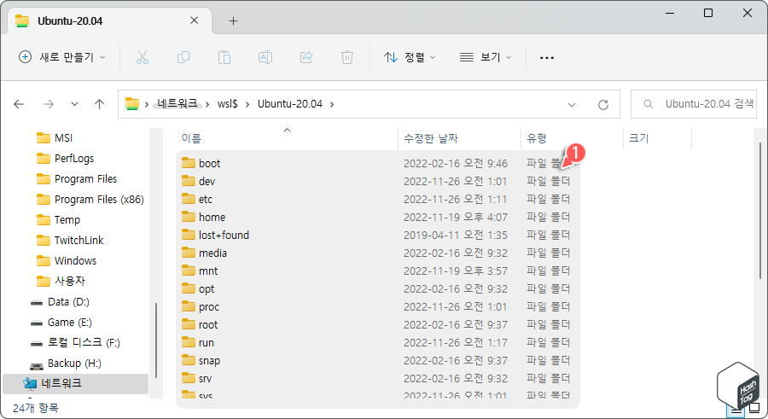Viewport: 768px width, 419px height.
Task: Select the proc folder row
Action: pos(378,306)
